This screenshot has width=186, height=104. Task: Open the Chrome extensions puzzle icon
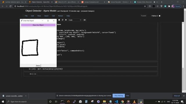tap(169, 6)
